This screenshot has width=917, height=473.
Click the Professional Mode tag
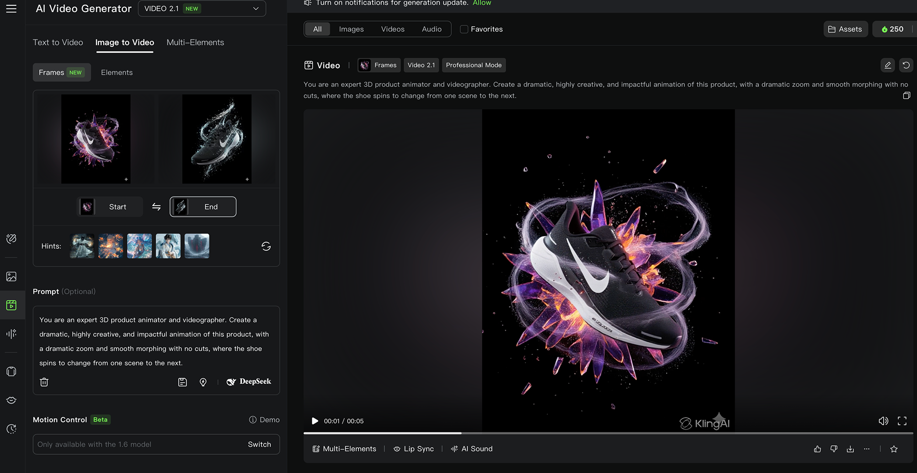[x=474, y=65]
